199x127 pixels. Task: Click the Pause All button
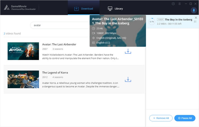click(185, 118)
